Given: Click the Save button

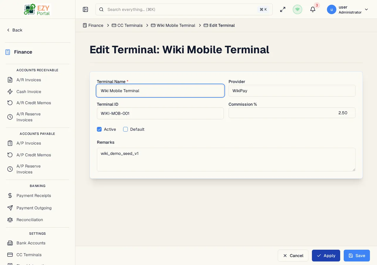Looking at the screenshot, I should 357,256.
